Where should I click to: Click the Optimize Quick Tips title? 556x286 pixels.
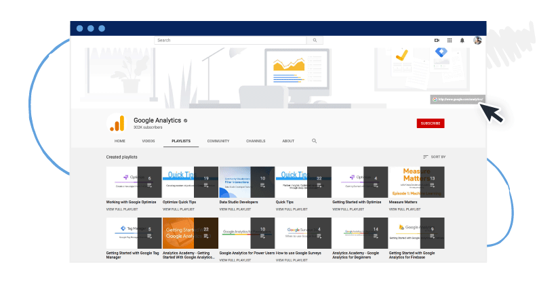[180, 202]
